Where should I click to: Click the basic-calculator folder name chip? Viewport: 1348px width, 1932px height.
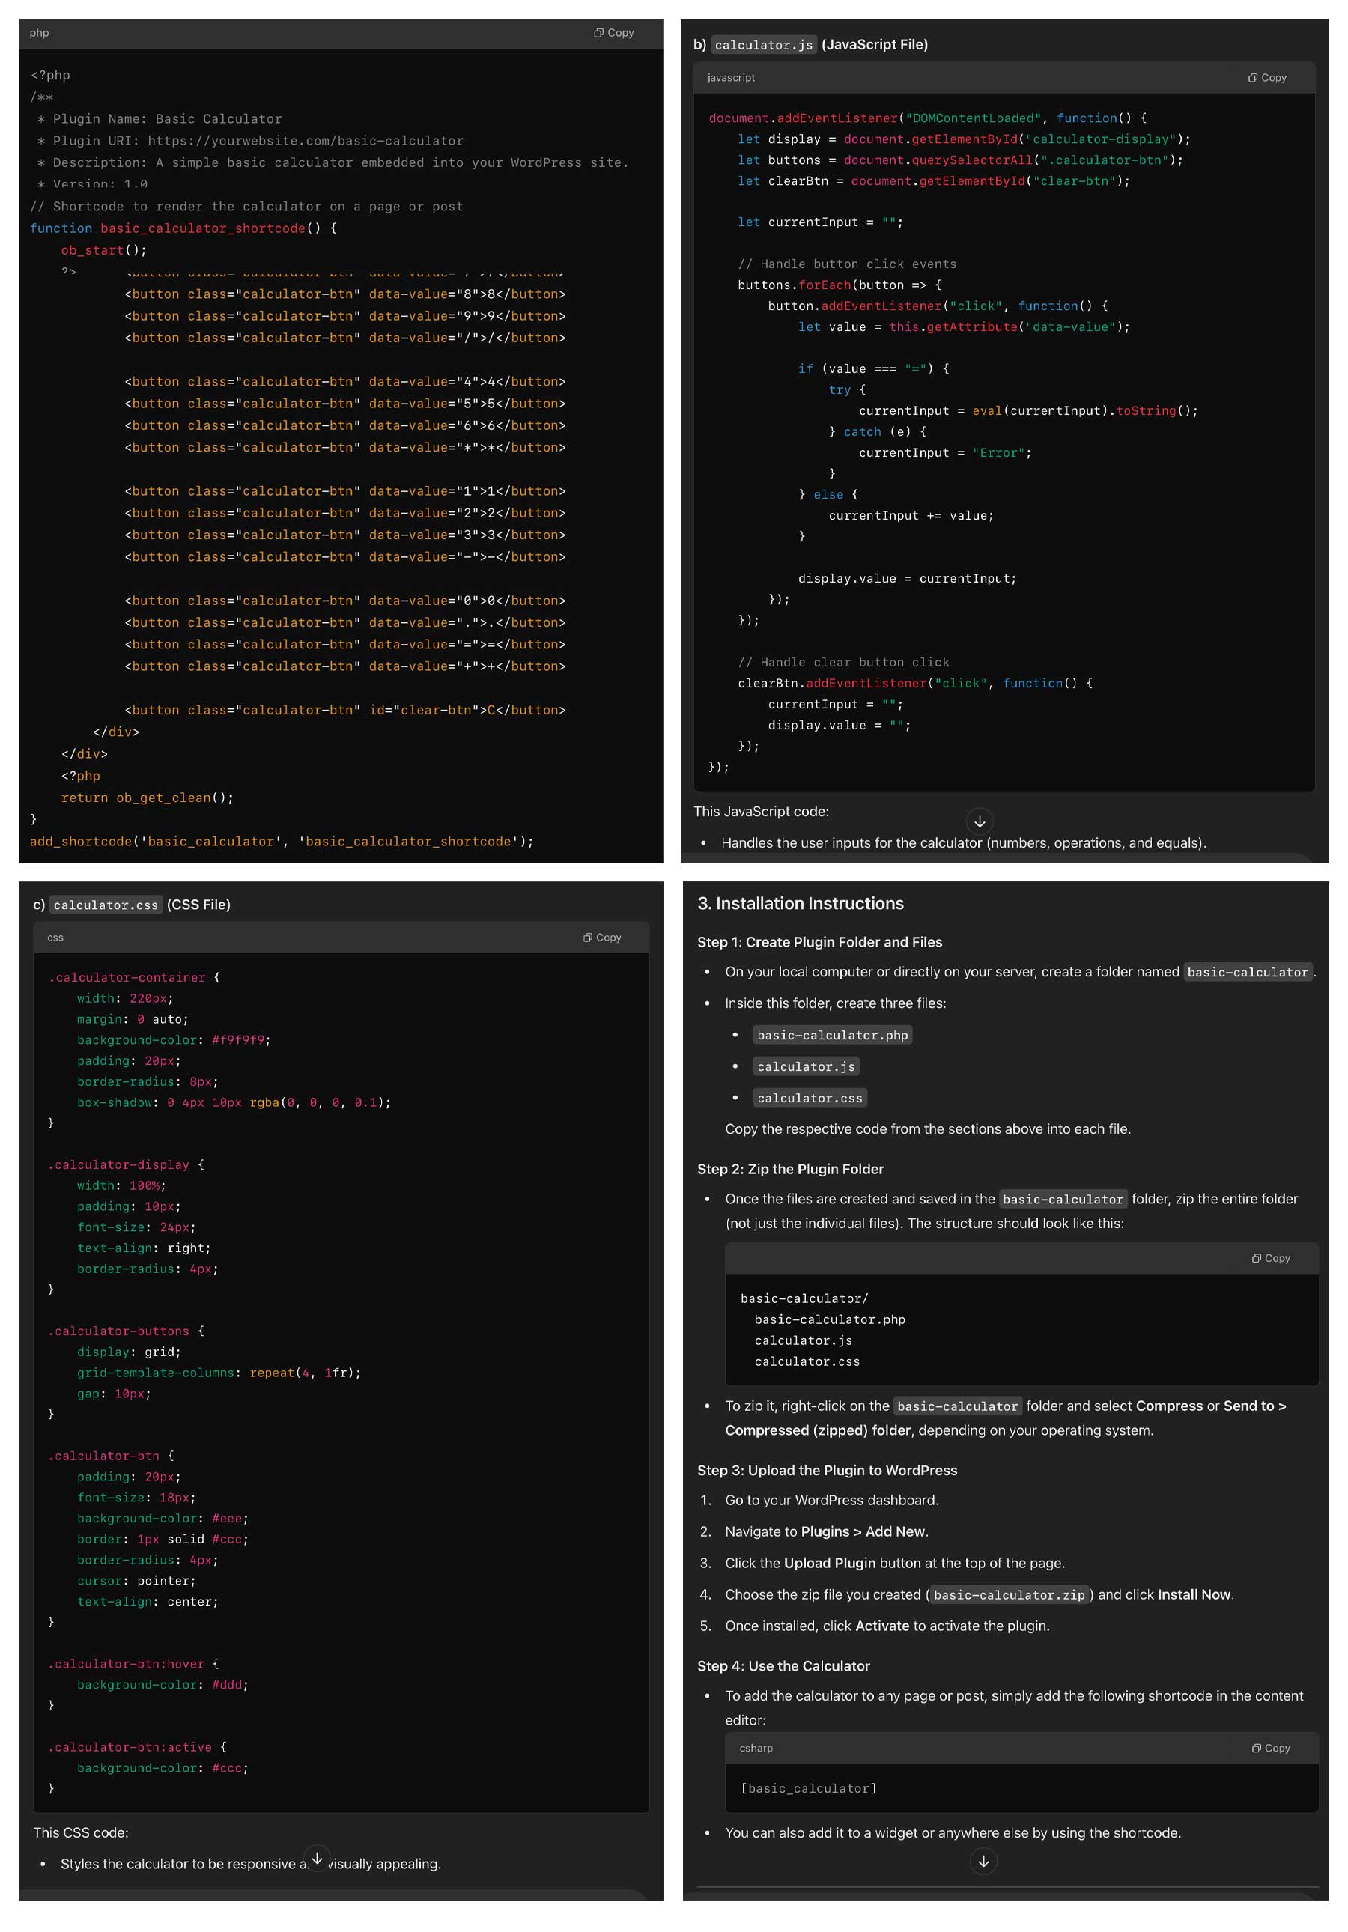(1248, 972)
